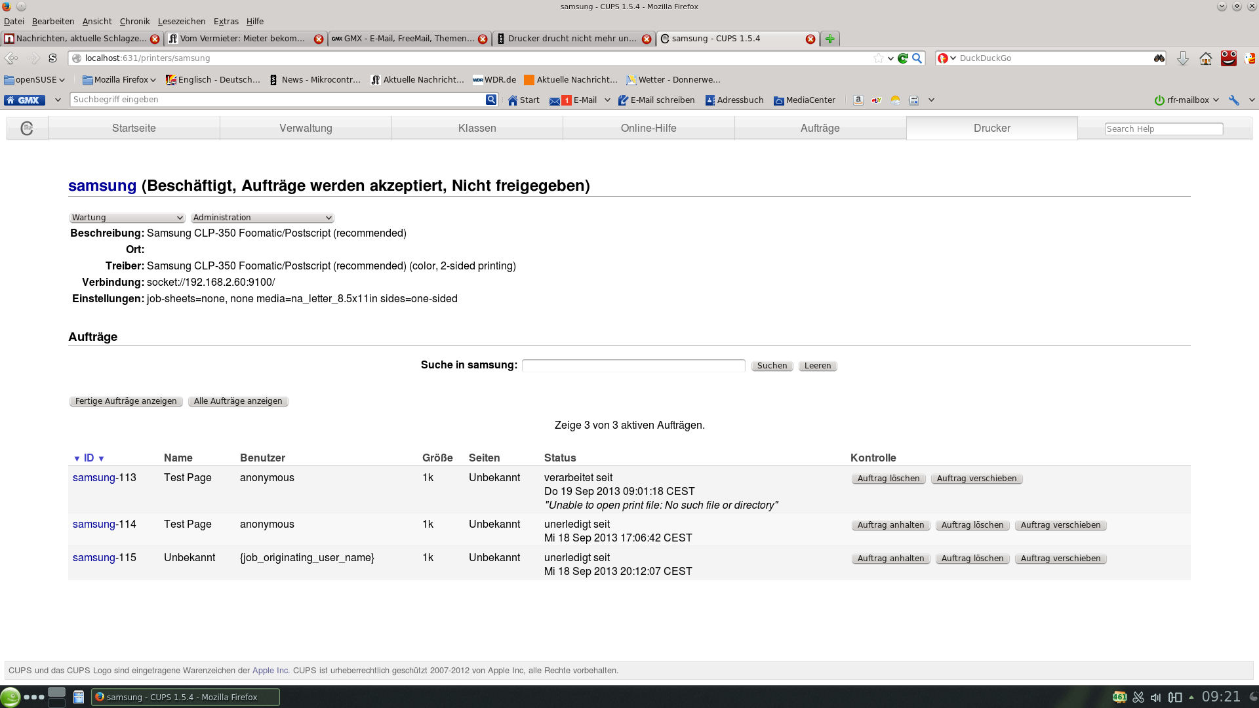Viewport: 1259px width, 708px height.
Task: Click the blue magnifier in address bar
Action: pos(917,58)
